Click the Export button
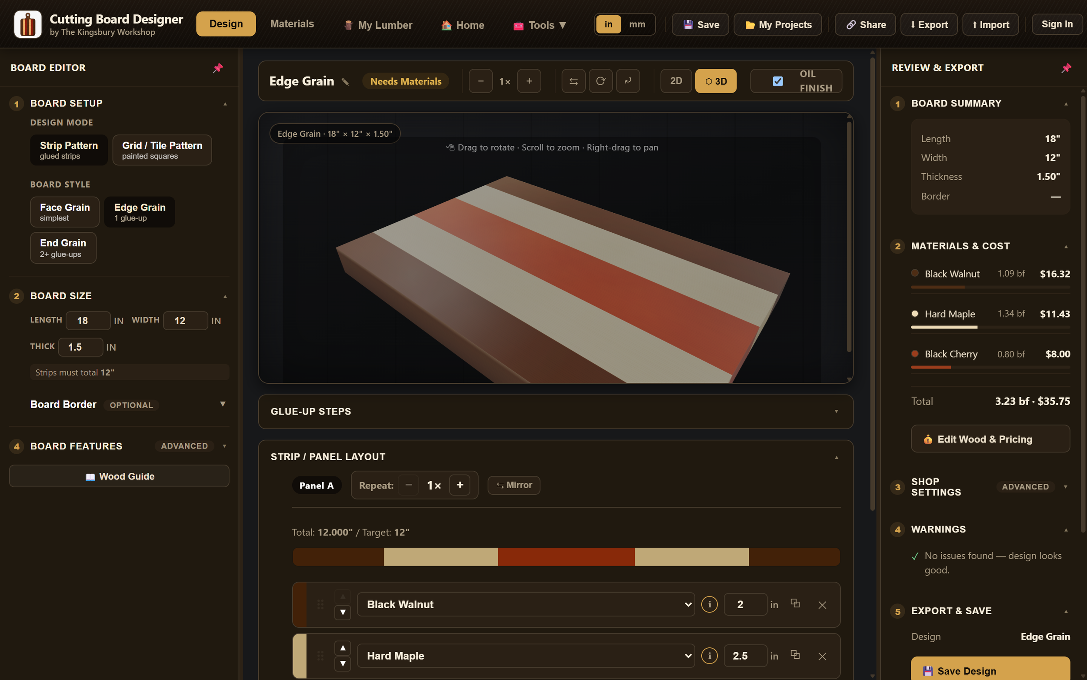 pos(929,24)
